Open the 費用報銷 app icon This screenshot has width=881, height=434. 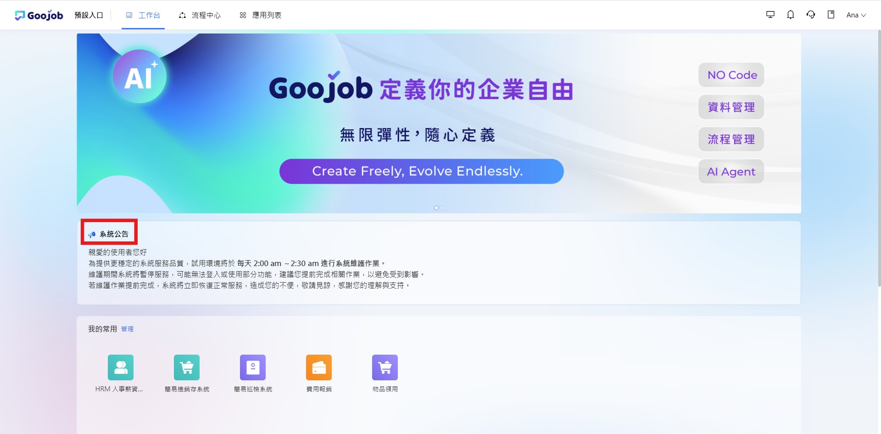(319, 367)
